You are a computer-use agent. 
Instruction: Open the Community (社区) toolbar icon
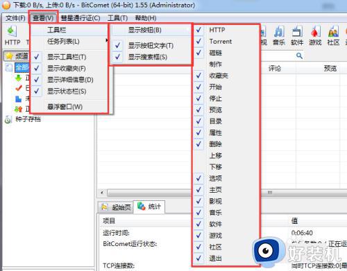333,31
